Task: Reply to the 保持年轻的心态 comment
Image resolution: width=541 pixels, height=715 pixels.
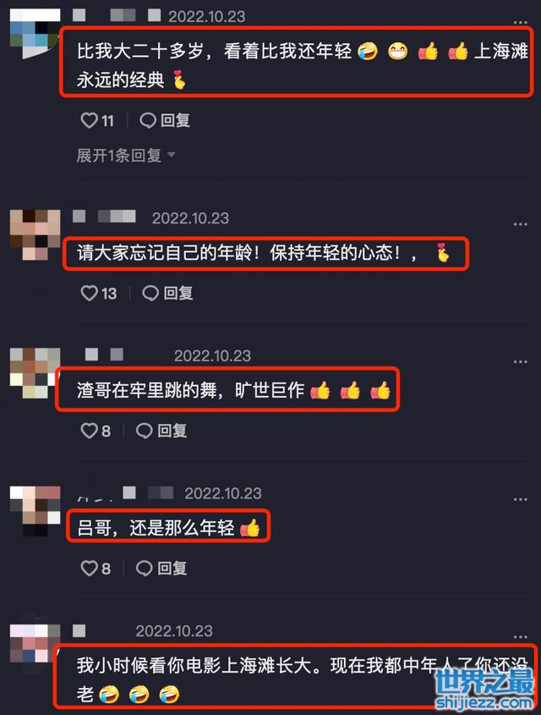Action: [167, 293]
